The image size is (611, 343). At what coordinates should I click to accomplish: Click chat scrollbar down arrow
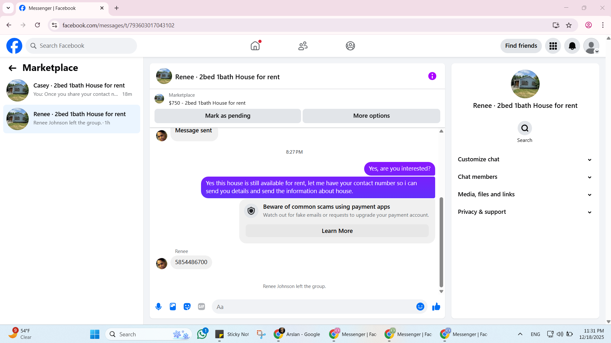pyautogui.click(x=441, y=291)
